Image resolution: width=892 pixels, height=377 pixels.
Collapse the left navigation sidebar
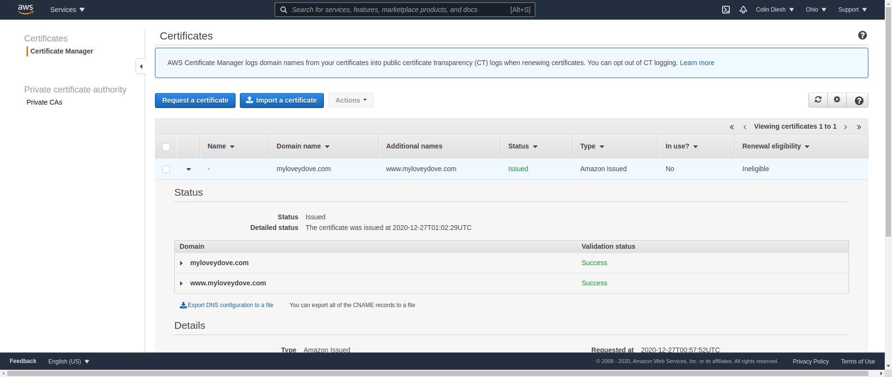coord(140,67)
